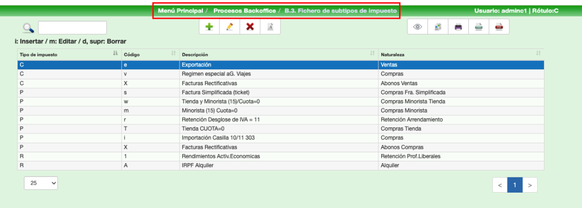Select Tienda y Minorista (15)/Cuota=0 row
Viewport: 582px width, 208px height.
click(281, 101)
